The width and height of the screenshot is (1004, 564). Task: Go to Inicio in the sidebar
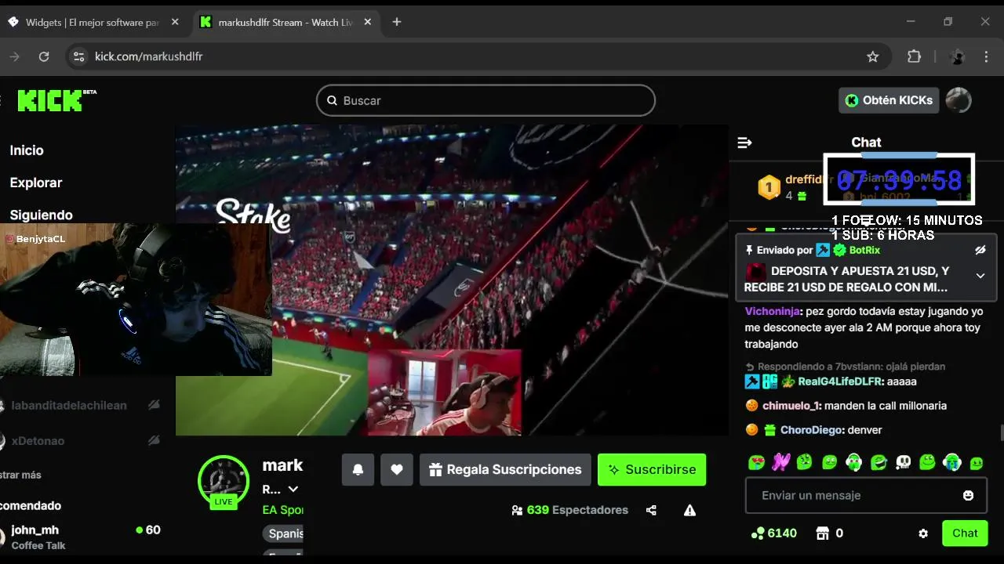(27, 150)
